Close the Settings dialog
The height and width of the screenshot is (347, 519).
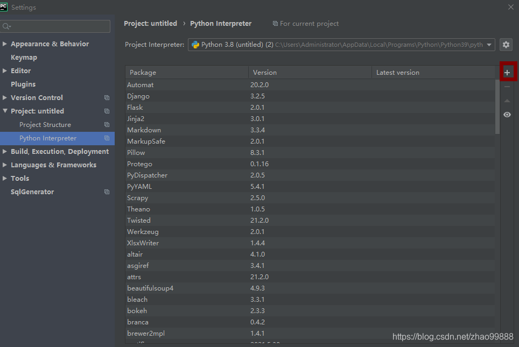[x=511, y=7]
